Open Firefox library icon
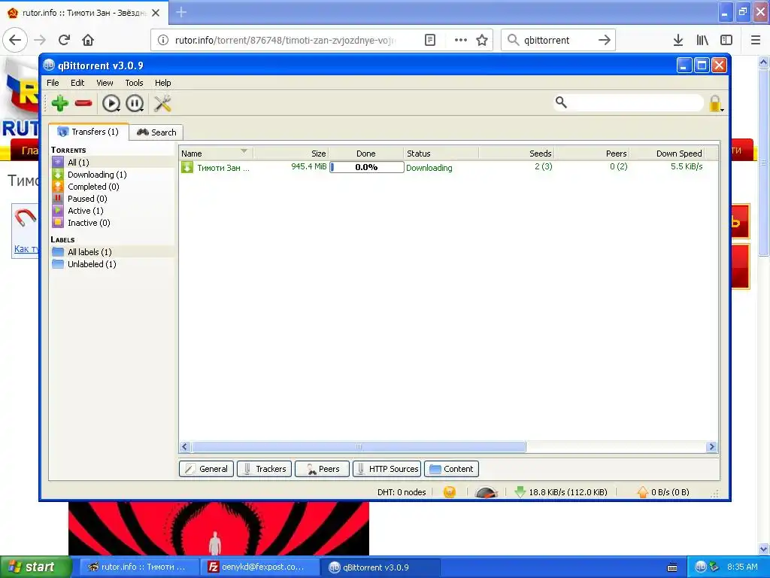 point(702,40)
